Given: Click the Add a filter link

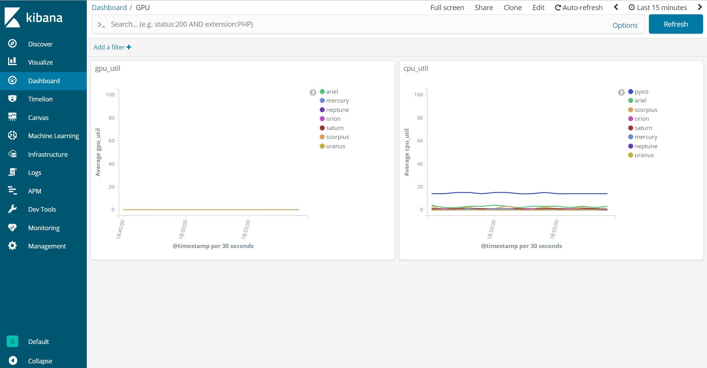Looking at the screenshot, I should 112,47.
